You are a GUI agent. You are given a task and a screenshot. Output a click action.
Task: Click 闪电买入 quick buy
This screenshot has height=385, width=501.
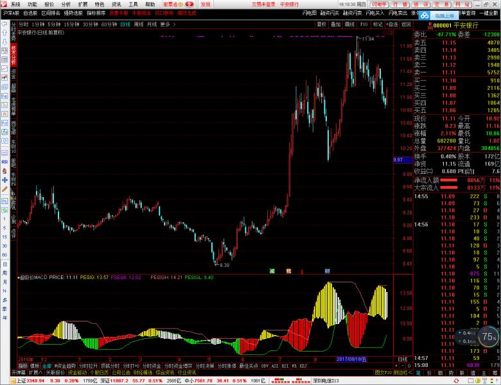[375, 13]
